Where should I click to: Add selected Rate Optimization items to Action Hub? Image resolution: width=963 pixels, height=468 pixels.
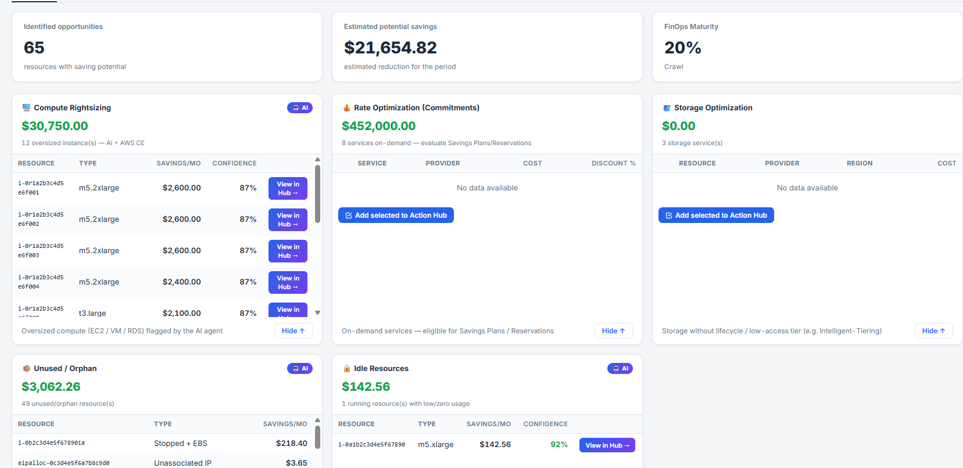pyautogui.click(x=396, y=215)
